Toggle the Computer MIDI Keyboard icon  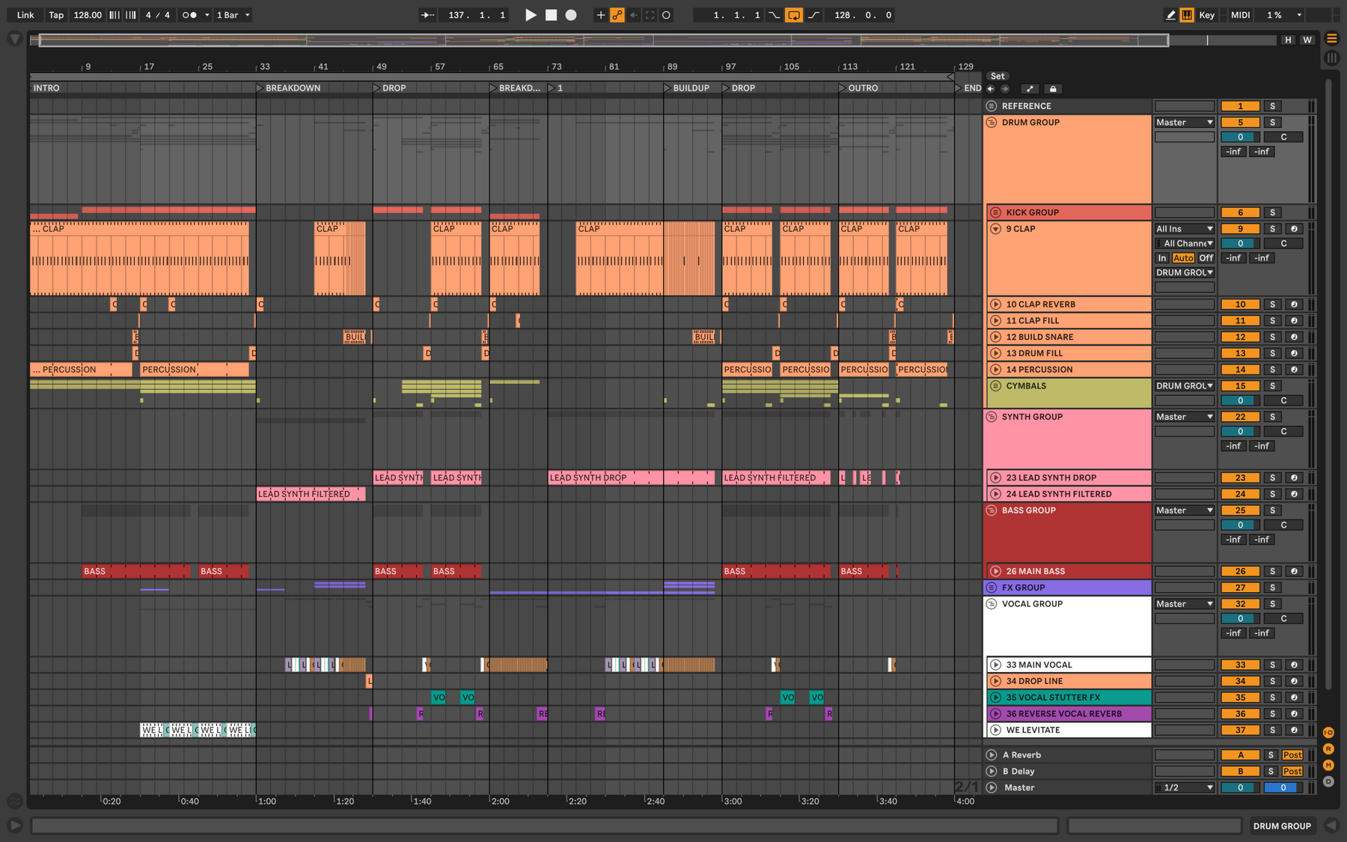[x=1187, y=15]
